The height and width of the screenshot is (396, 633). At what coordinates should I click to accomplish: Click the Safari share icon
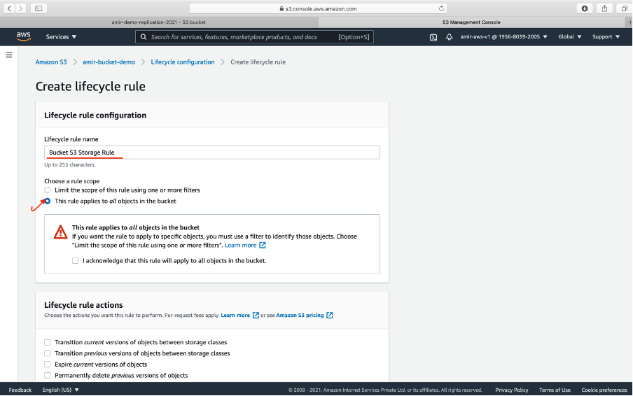click(604, 8)
